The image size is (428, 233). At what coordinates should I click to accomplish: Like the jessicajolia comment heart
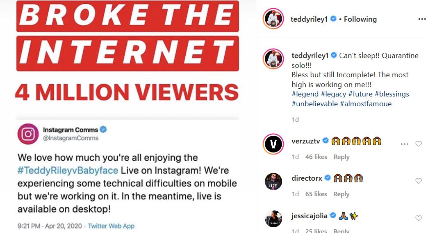tap(419, 218)
